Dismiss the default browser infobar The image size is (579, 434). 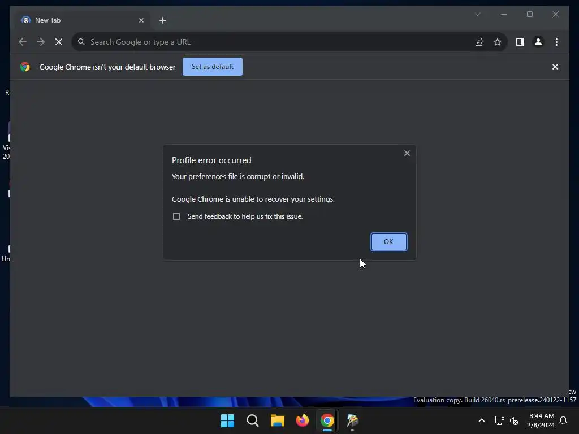pos(555,67)
